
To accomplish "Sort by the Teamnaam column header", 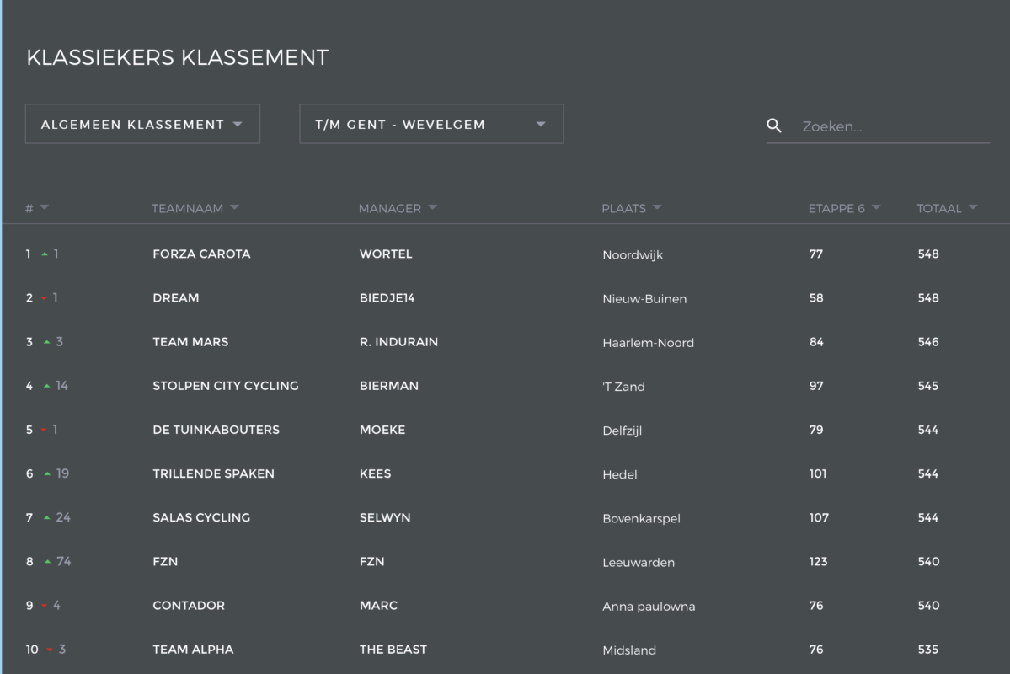I will (195, 208).
